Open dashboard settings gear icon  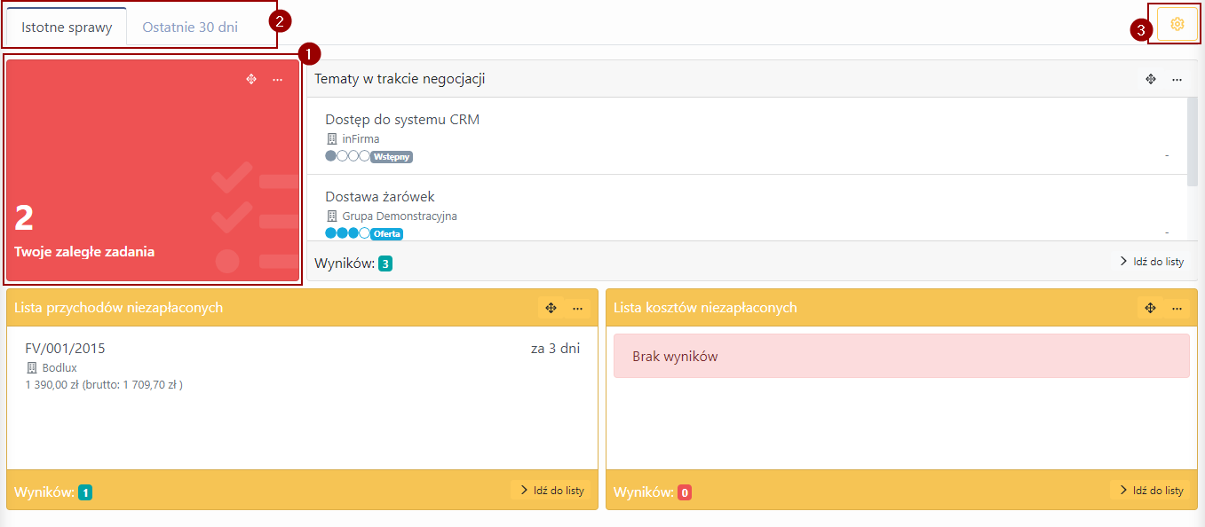(1177, 24)
